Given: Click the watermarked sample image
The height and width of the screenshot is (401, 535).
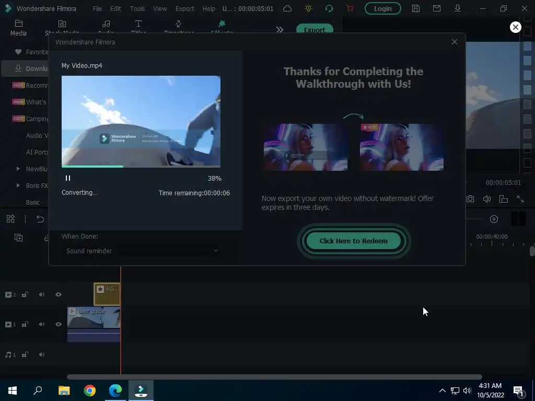Looking at the screenshot, I should click(306, 147).
